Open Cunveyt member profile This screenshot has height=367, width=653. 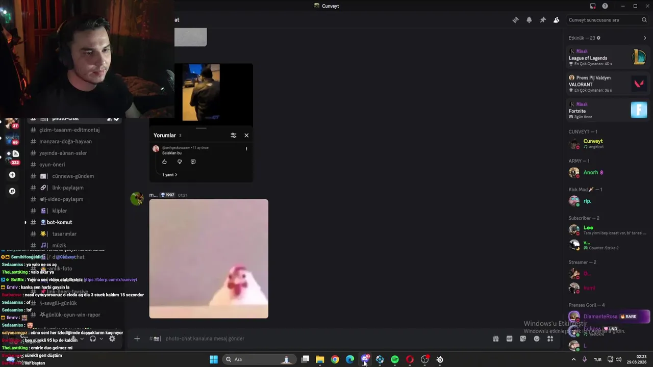pyautogui.click(x=607, y=144)
